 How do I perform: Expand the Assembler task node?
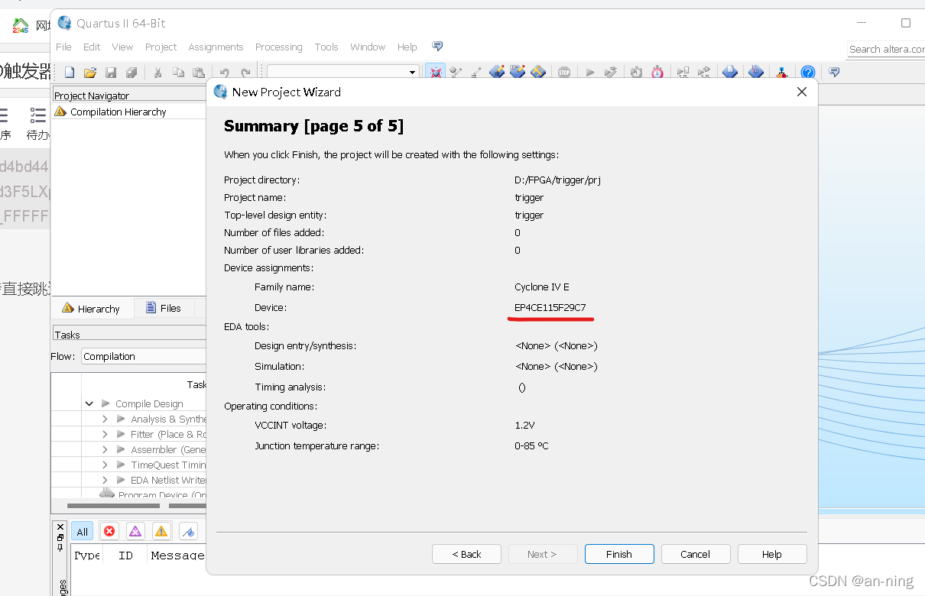(x=105, y=449)
